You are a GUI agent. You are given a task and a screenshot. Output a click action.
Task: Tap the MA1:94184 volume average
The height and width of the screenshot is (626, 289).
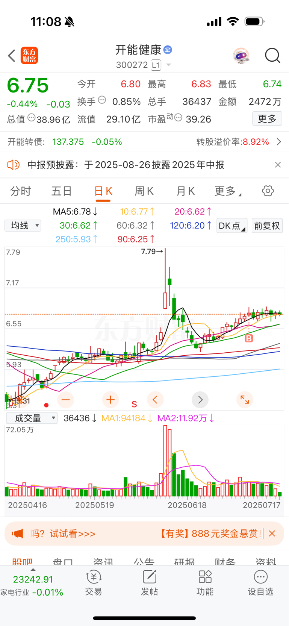click(x=127, y=418)
